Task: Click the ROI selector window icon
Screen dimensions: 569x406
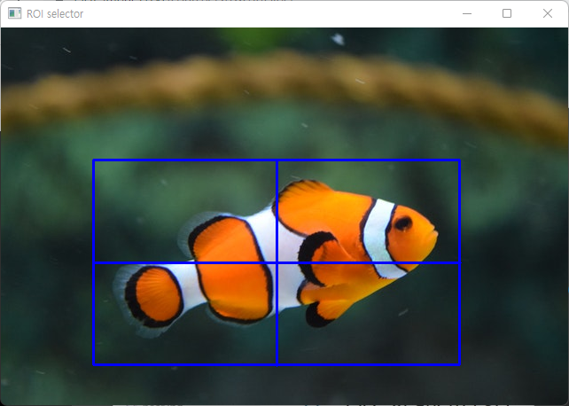Action: 14,13
